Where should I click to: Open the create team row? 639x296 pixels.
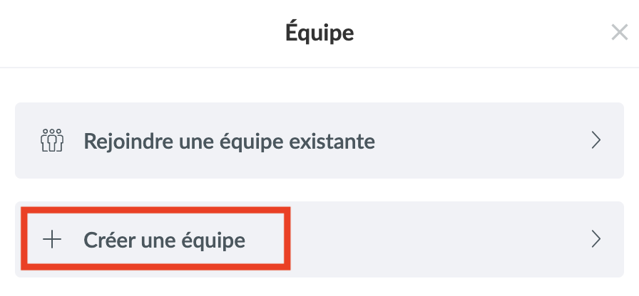click(319, 240)
